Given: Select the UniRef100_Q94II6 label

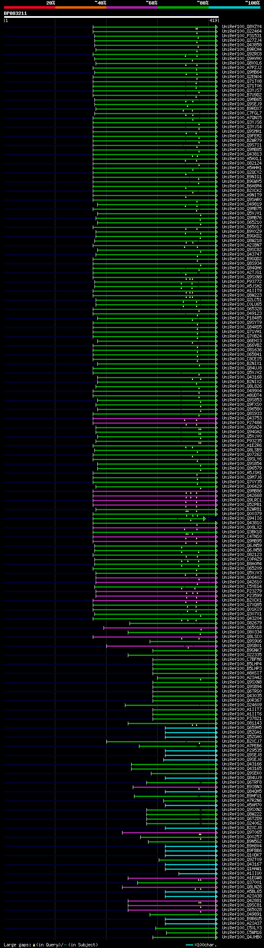Looking at the screenshot, I should tap(242, 518).
